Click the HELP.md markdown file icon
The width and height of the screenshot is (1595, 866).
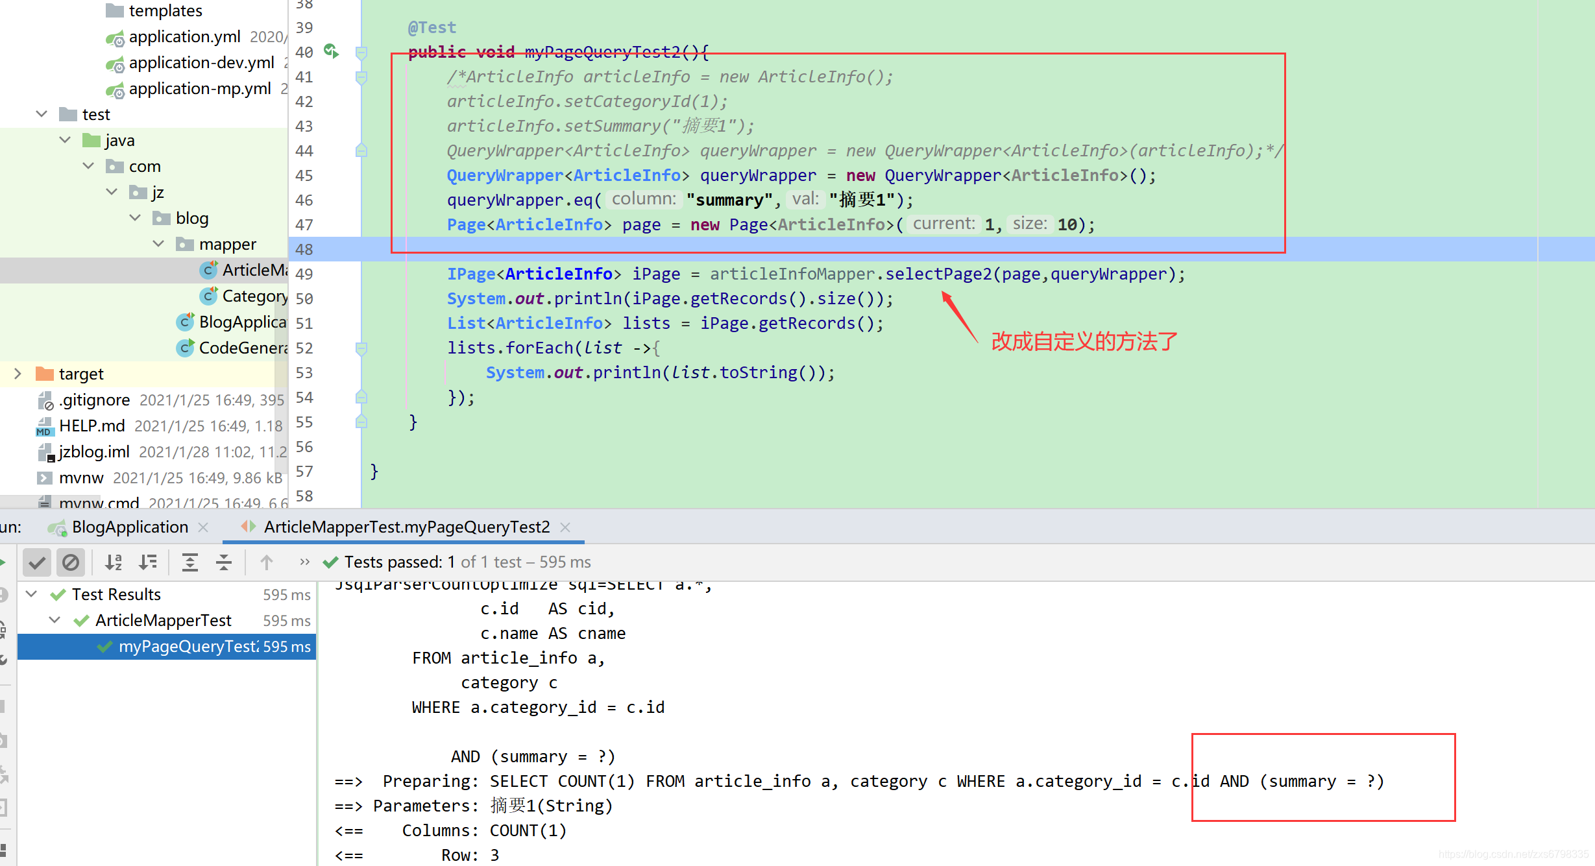coord(45,426)
